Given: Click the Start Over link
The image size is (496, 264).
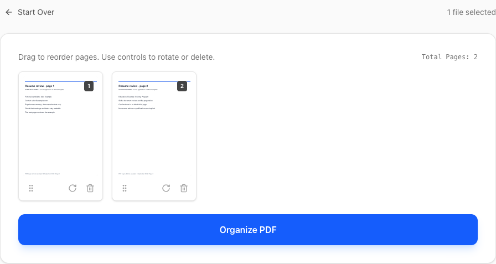Looking at the screenshot, I should tap(36, 12).
